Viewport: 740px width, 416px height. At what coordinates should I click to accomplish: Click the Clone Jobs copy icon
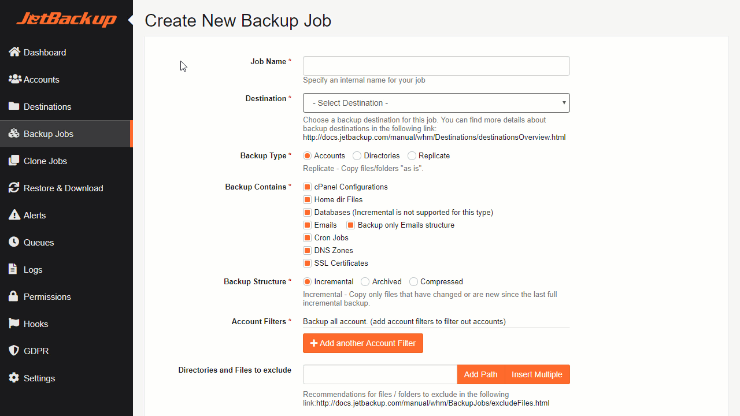click(14, 161)
